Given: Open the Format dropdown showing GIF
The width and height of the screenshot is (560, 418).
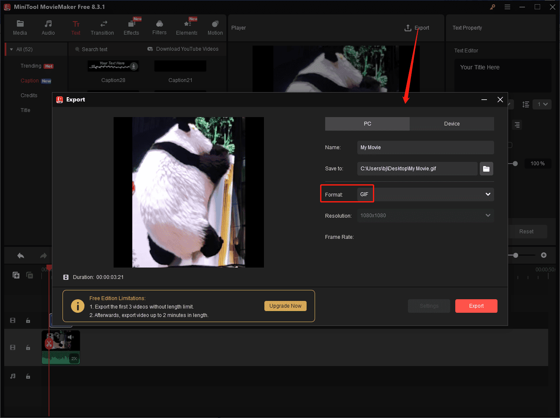Looking at the screenshot, I should click(x=426, y=194).
